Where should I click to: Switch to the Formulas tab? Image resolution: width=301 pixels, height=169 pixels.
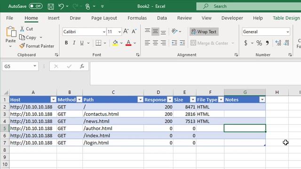coord(137,18)
